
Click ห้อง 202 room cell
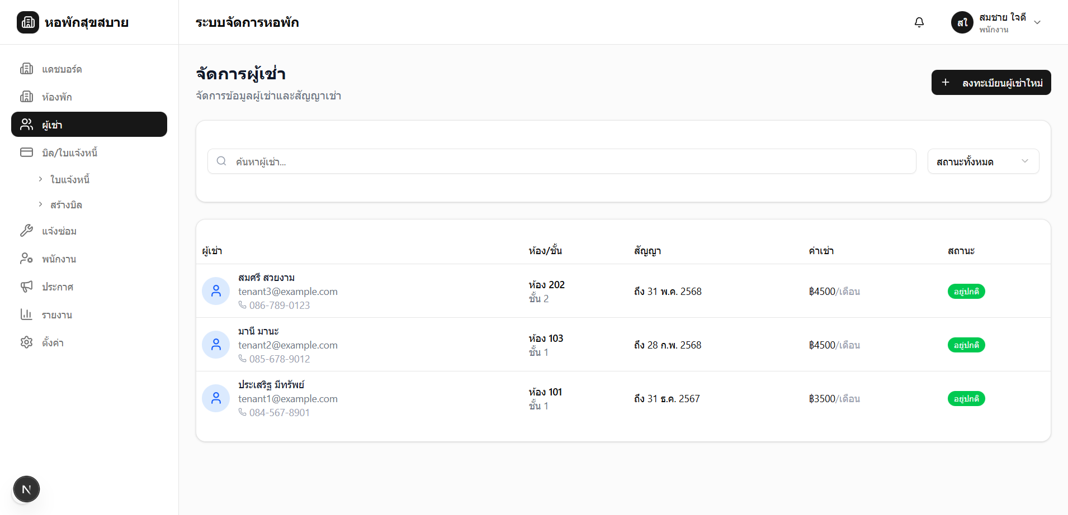546,285
